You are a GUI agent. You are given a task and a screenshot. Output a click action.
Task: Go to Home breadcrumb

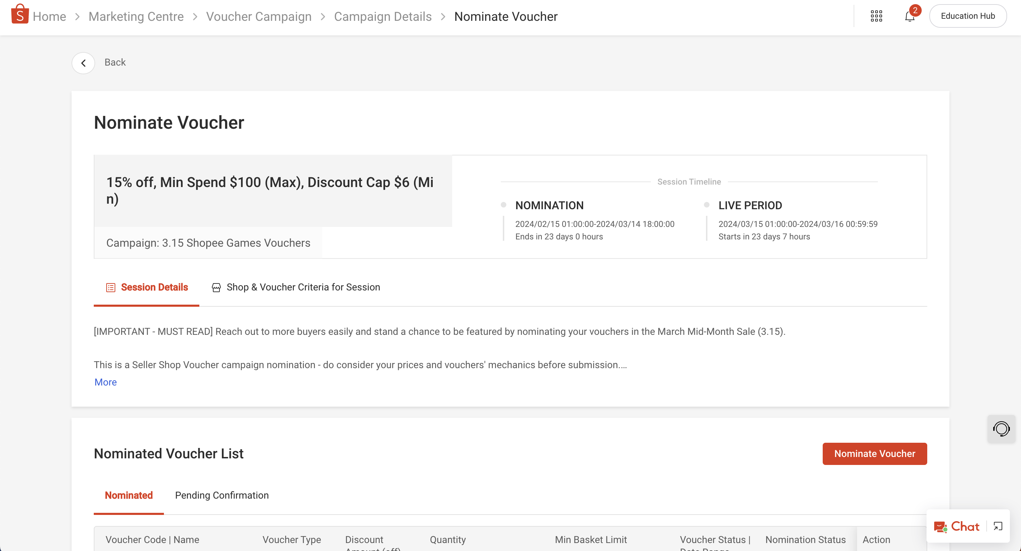click(49, 17)
